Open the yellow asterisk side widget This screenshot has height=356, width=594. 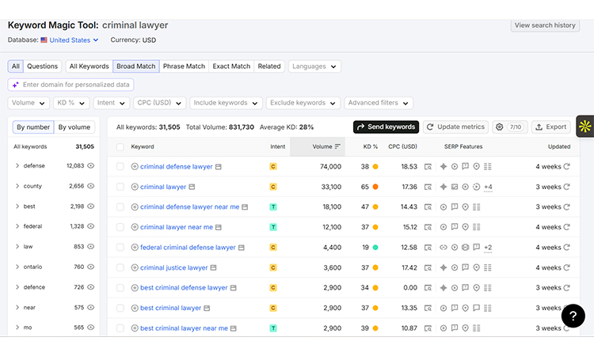(x=585, y=127)
